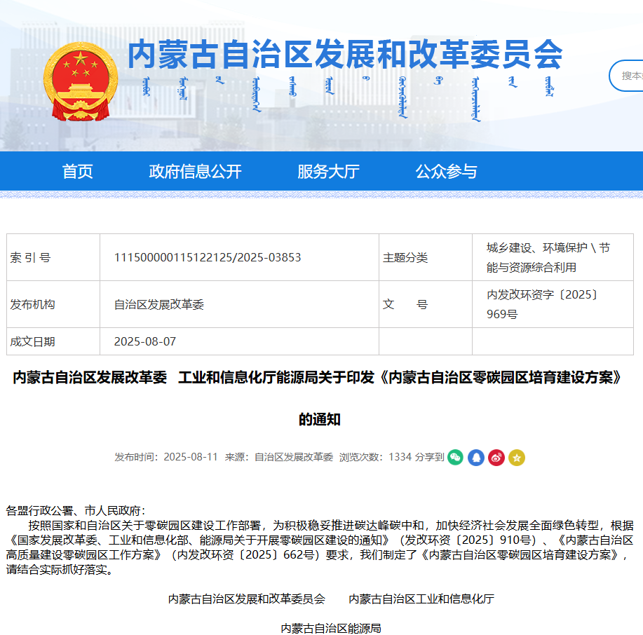Click the national emblem logo
Image resolution: width=643 pixels, height=635 pixels.
[76, 81]
